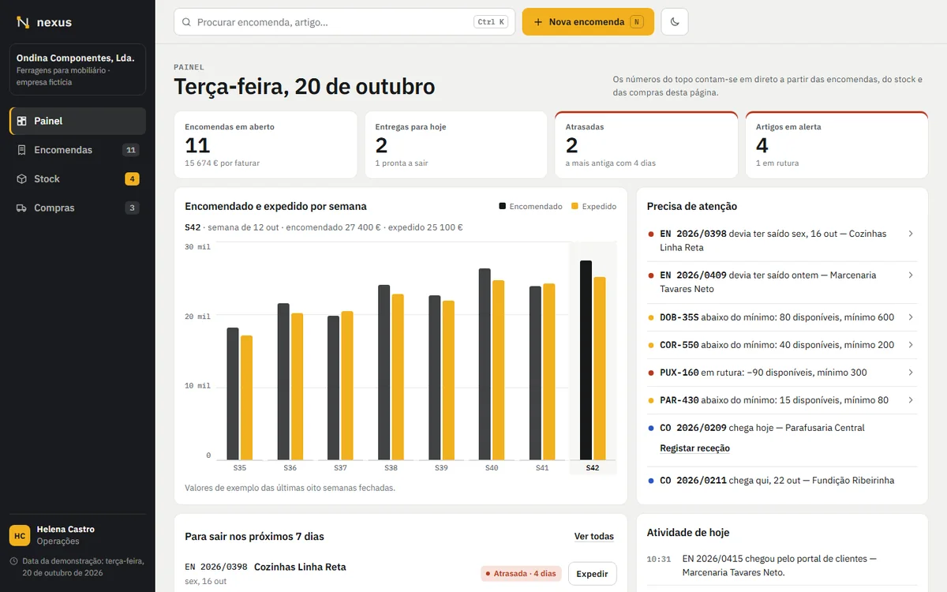
Task: Click the Stock box icon
Action: click(22, 179)
